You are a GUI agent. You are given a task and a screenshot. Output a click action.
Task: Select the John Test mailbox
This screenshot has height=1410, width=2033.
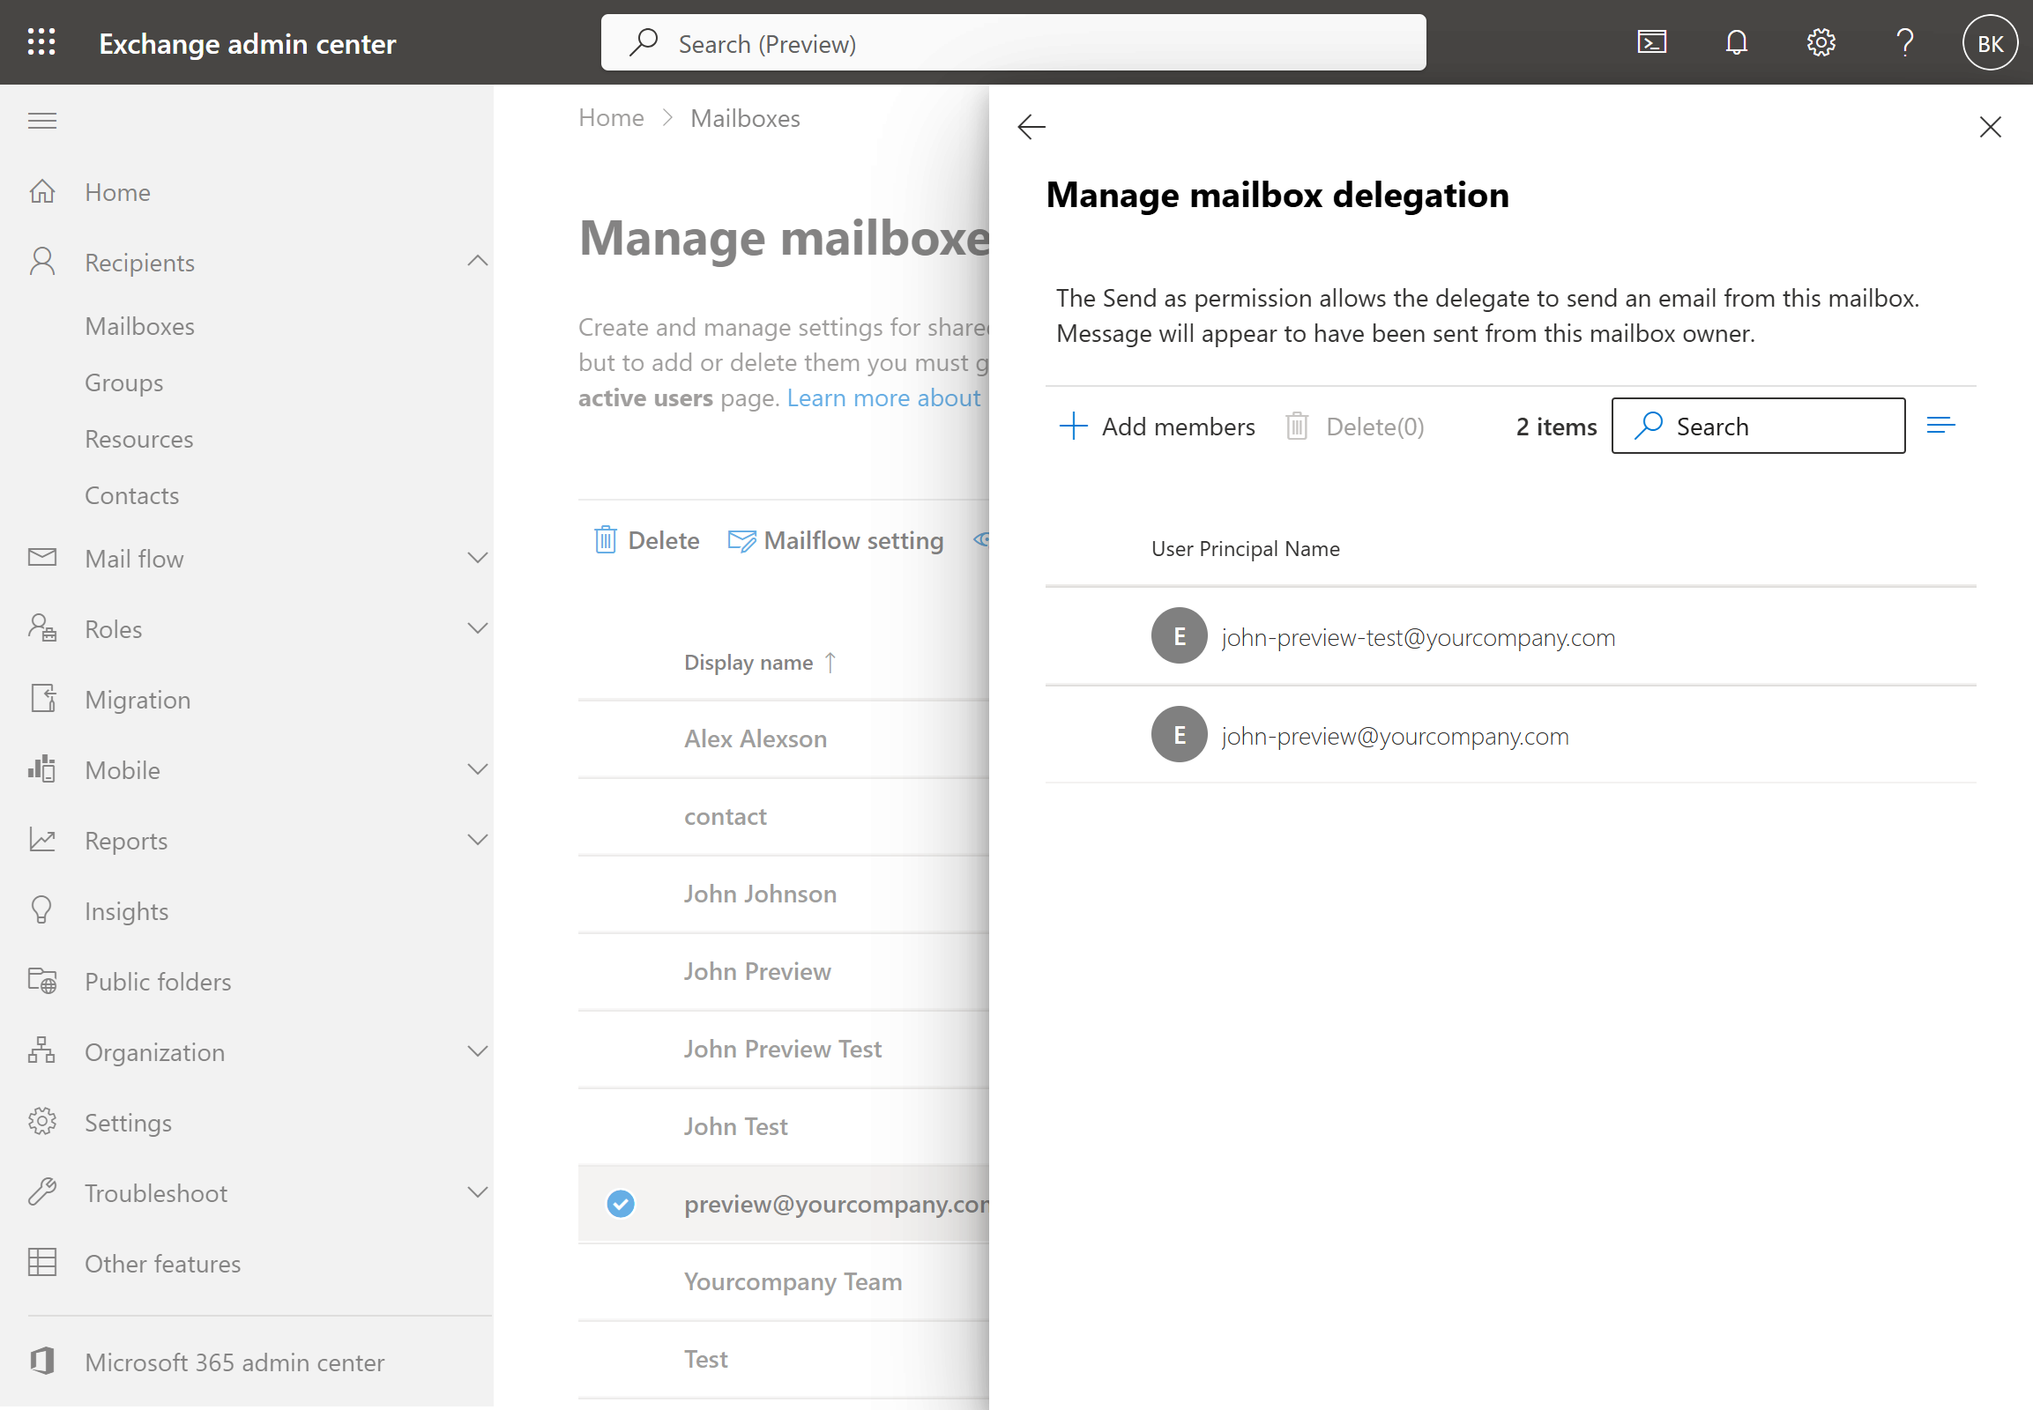click(735, 1125)
